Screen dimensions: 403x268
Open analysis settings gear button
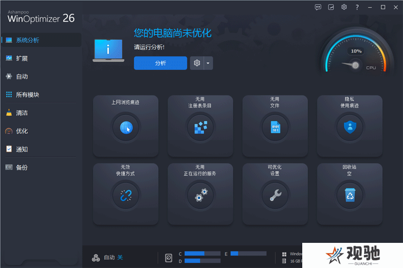197,63
